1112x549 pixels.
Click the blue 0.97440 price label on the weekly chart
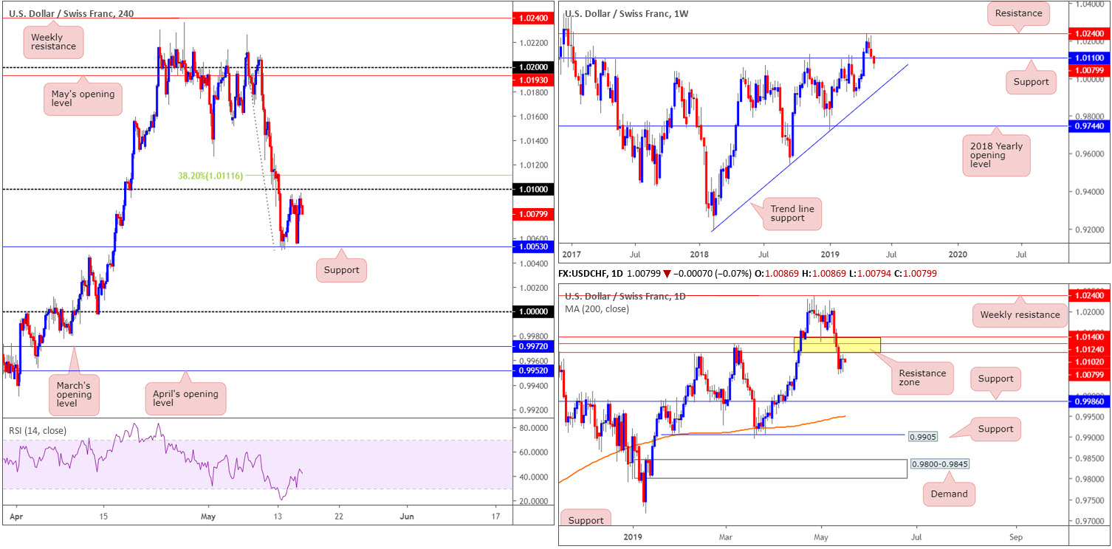(1091, 126)
